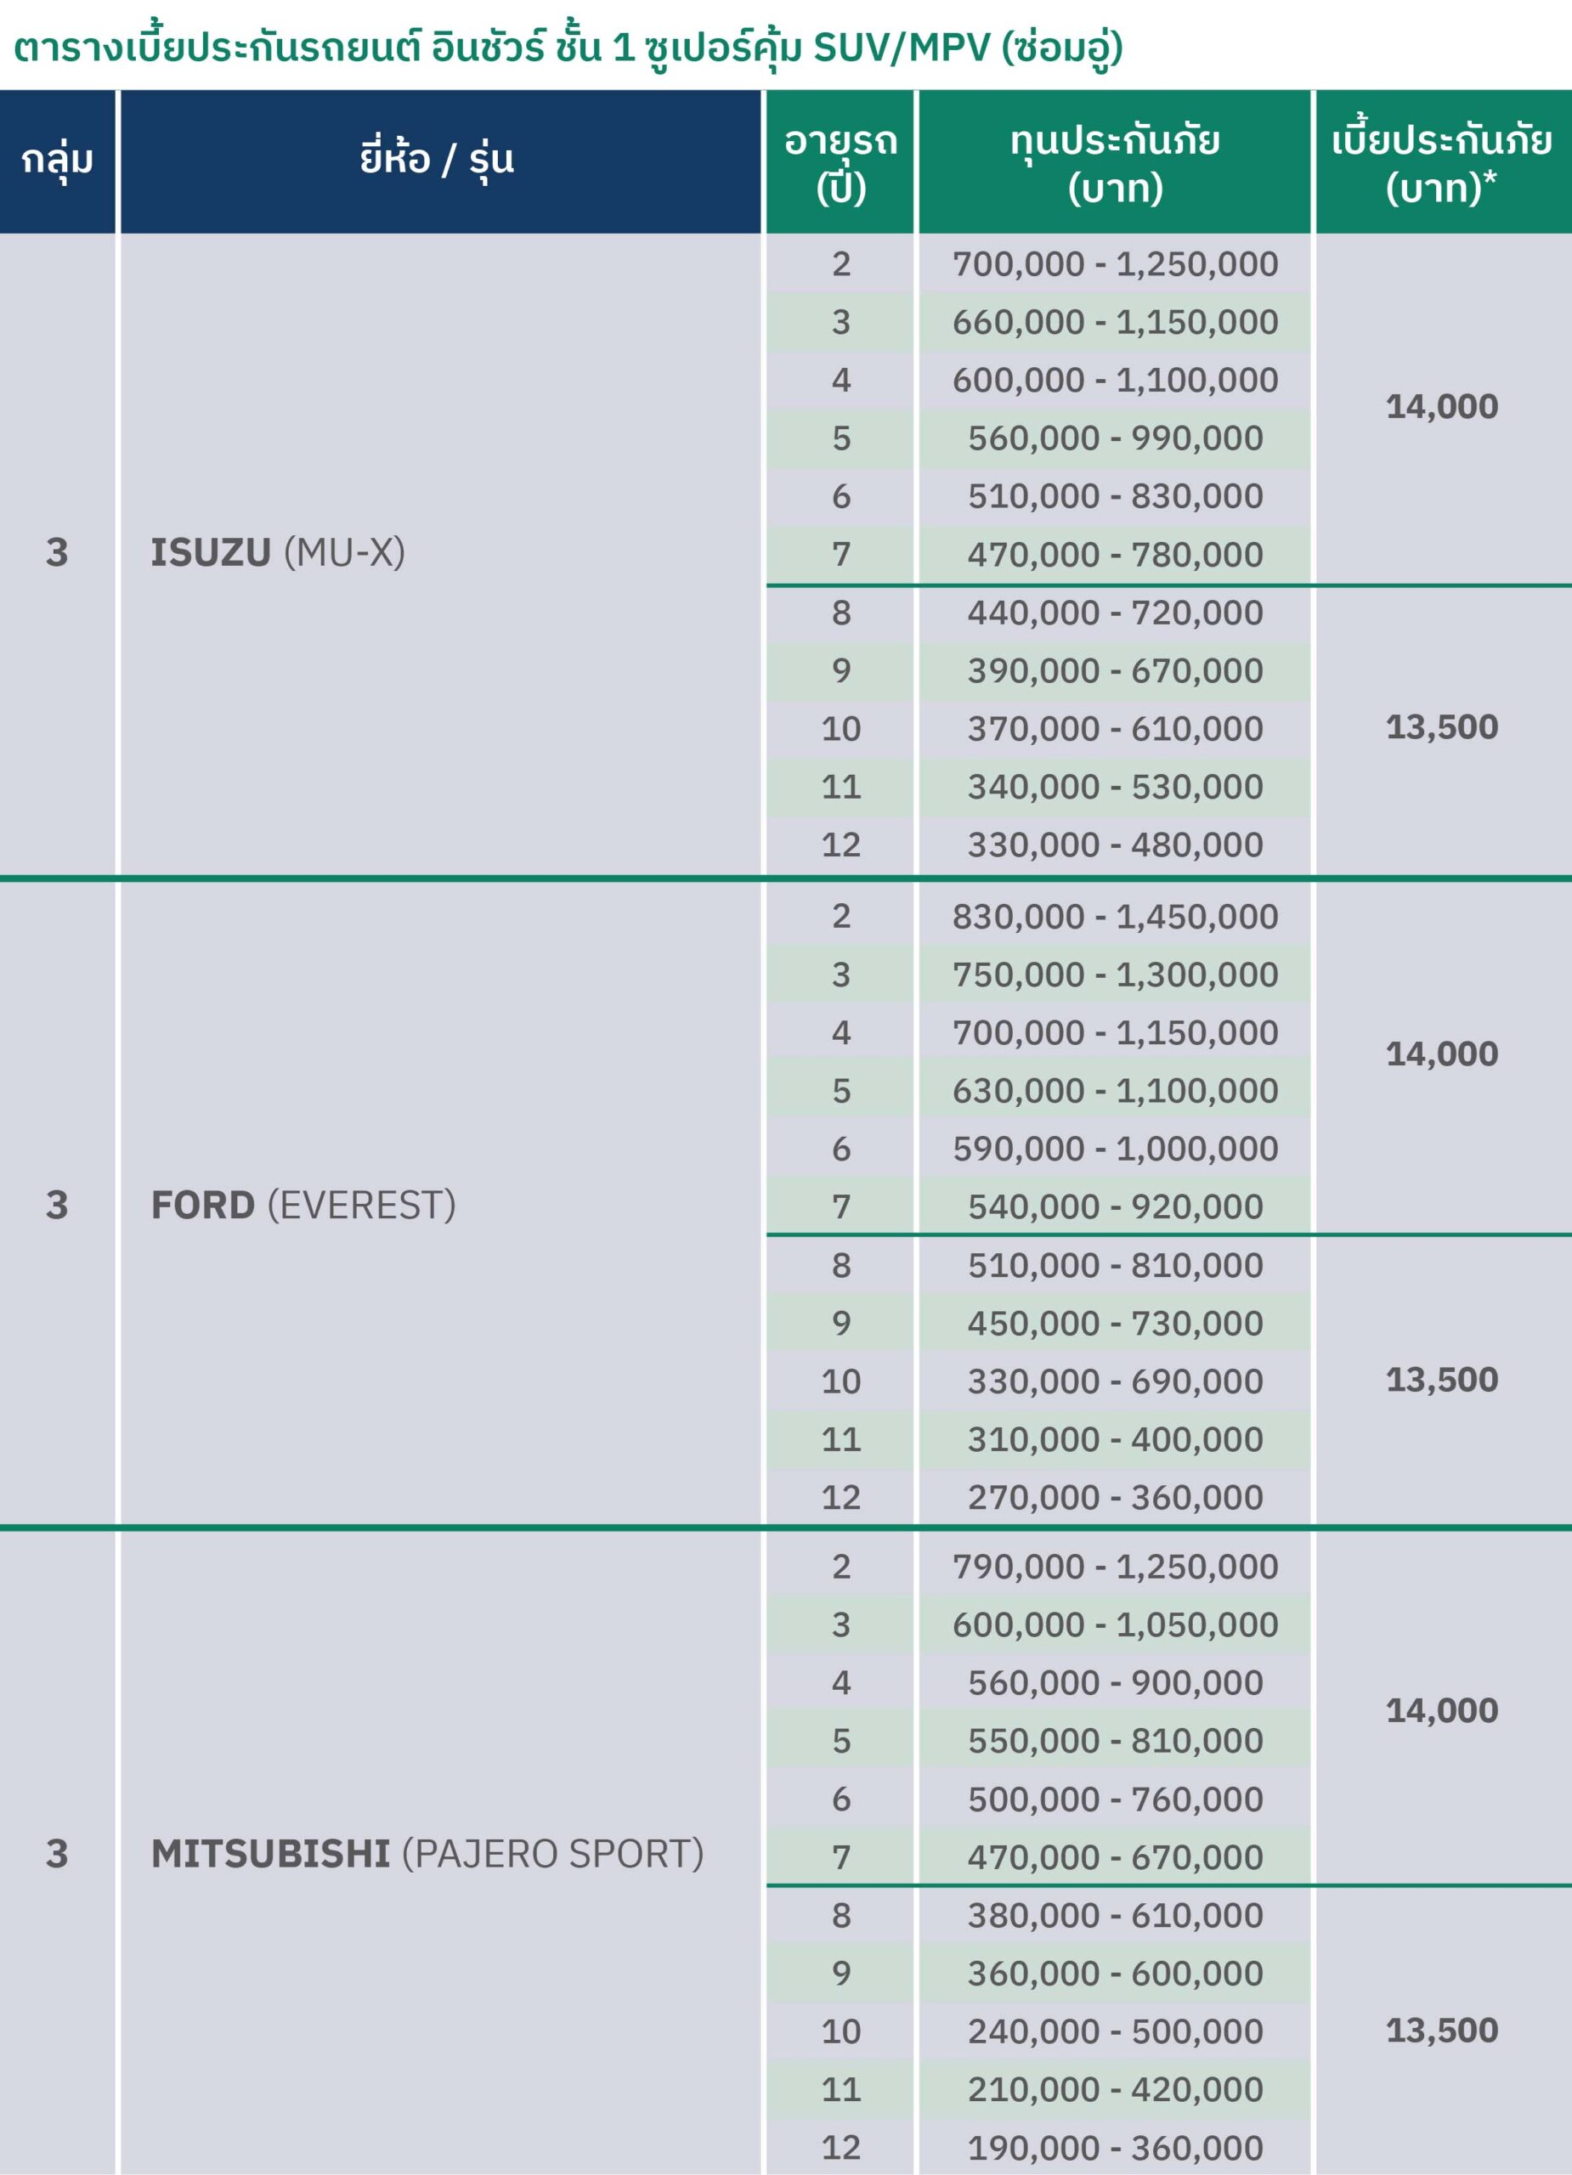Click the table title mentioning SUV/MPV
The height and width of the screenshot is (2175, 1572).
pyautogui.click(x=568, y=46)
